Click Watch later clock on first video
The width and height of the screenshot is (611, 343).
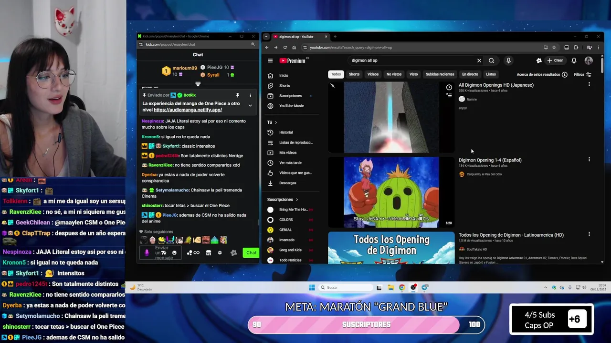click(x=449, y=87)
